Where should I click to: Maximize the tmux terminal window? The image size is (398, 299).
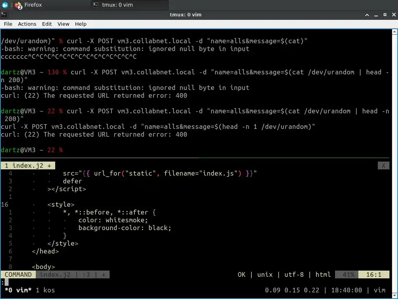(x=385, y=15)
